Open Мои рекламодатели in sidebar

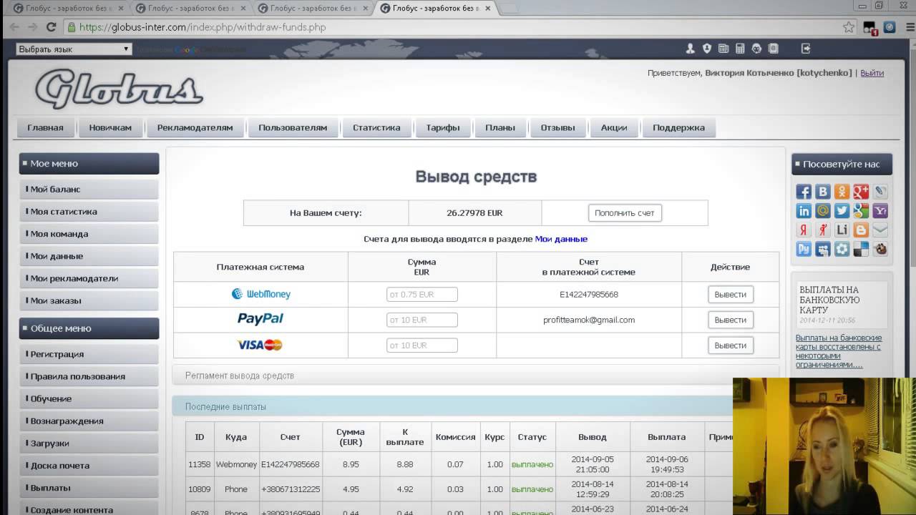[89, 278]
